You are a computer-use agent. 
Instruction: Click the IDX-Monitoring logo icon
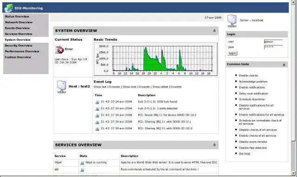coord(8,8)
